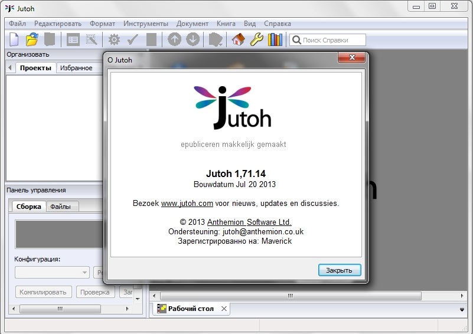Open preferences with the wrench icon

(x=257, y=40)
